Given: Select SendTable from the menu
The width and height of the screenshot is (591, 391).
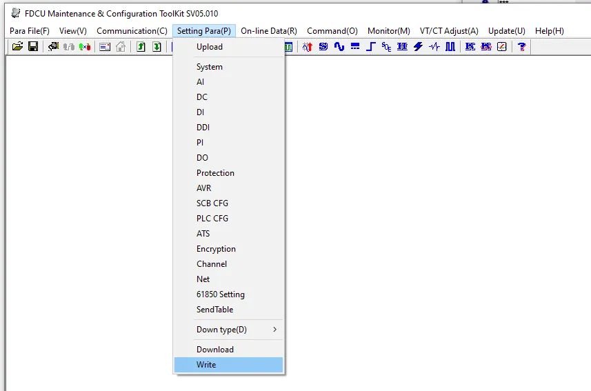Looking at the screenshot, I should click(228, 309).
